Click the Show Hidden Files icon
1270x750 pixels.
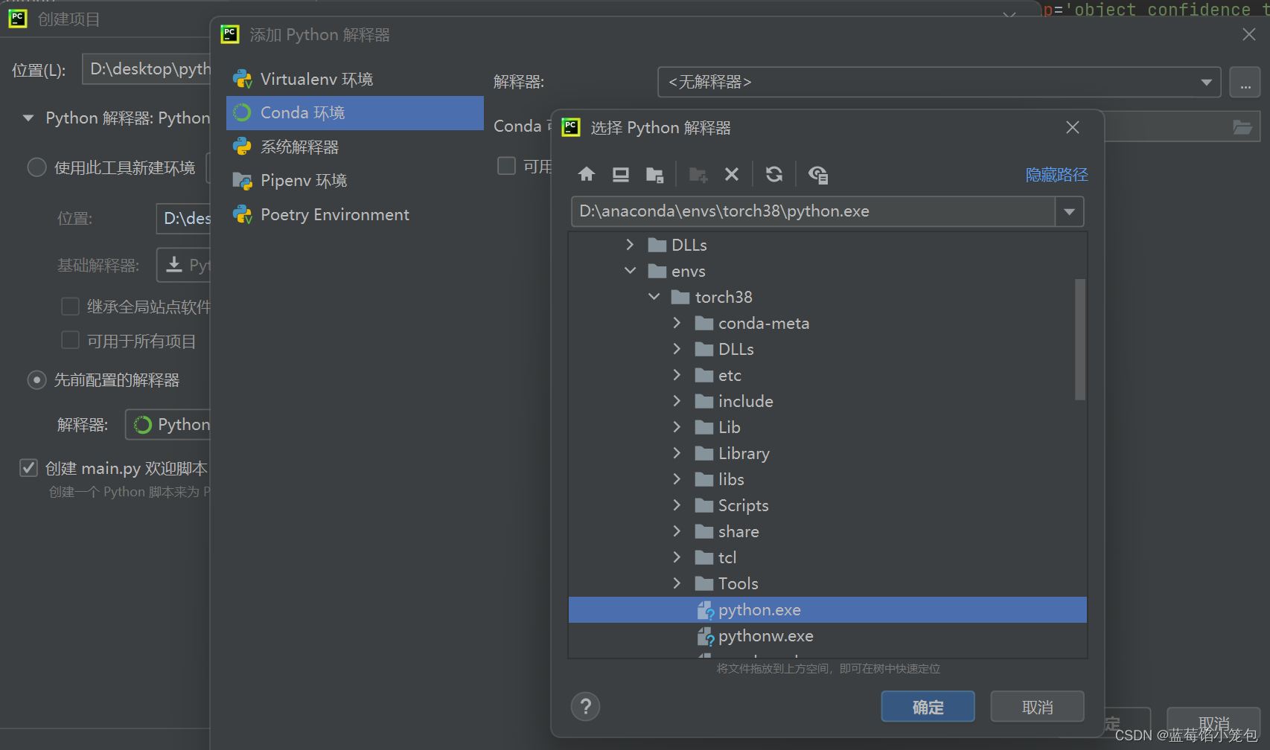[x=818, y=173]
